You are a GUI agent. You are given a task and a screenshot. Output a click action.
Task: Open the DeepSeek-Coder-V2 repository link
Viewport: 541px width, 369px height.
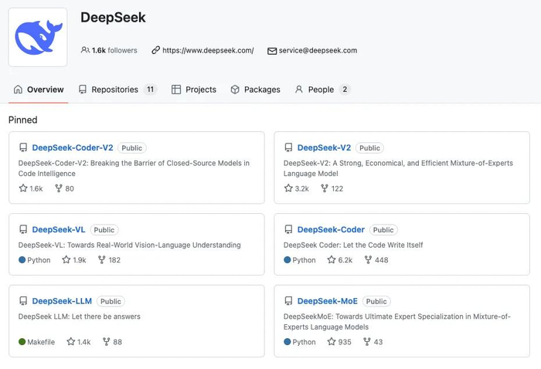pyautogui.click(x=73, y=147)
